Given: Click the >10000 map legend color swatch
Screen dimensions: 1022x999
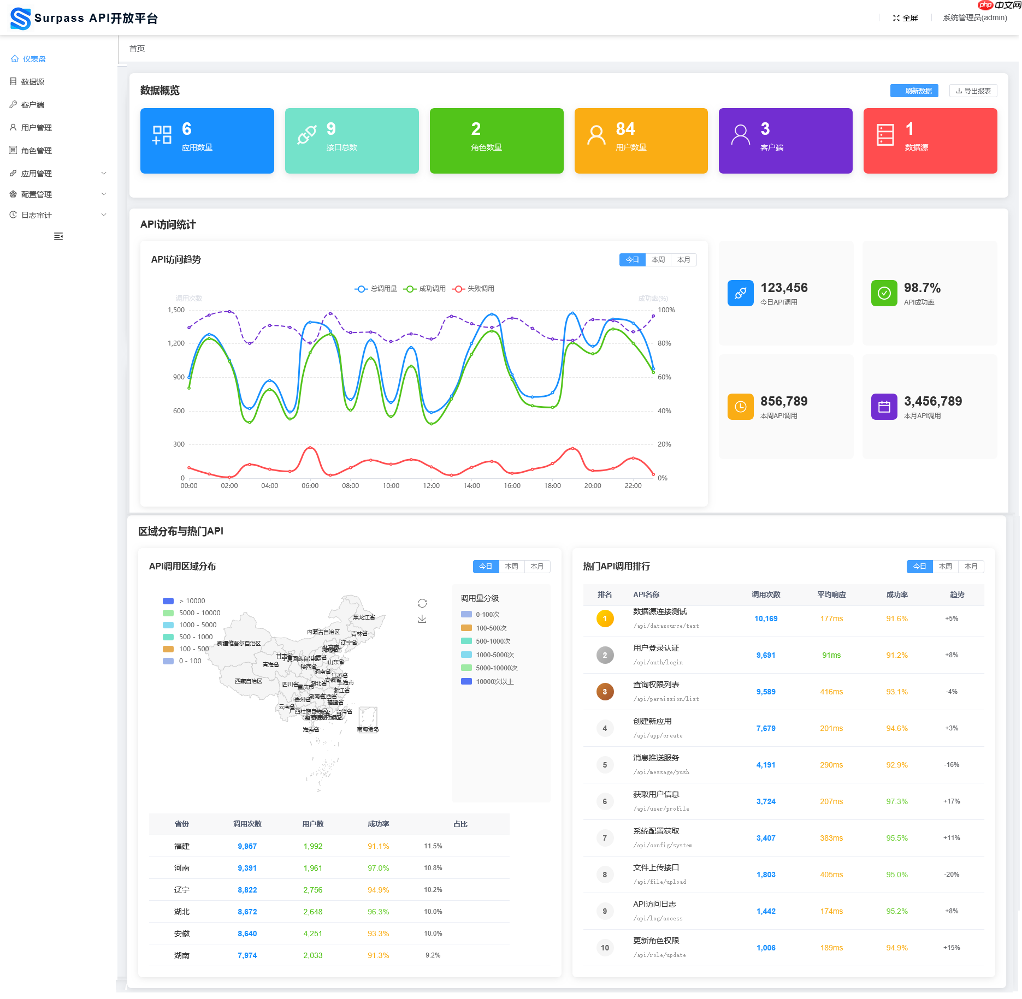Looking at the screenshot, I should click(168, 601).
